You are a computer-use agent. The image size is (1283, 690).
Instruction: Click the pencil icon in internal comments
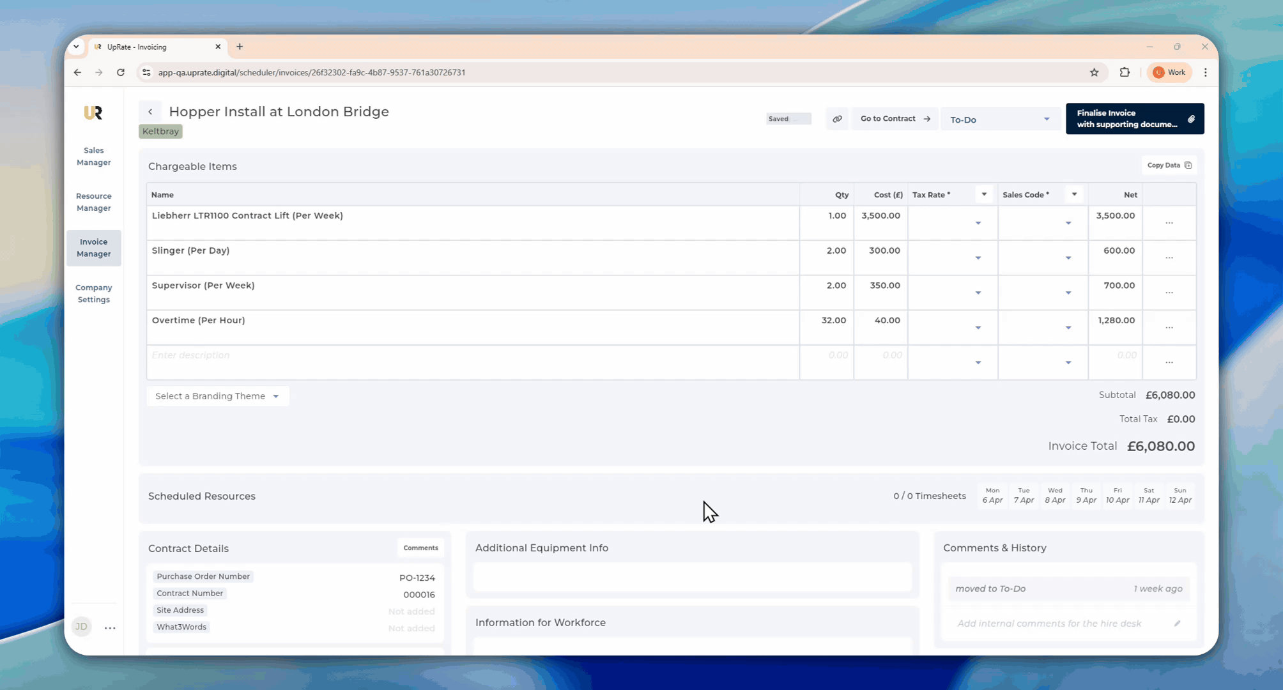coord(1177,624)
